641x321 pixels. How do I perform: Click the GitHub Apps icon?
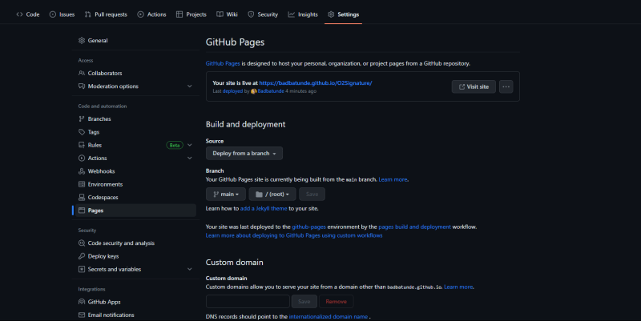click(82, 302)
